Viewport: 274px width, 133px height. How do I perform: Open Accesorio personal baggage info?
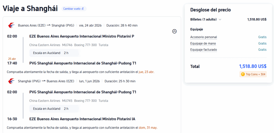pos(203,37)
